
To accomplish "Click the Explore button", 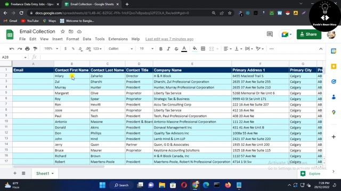I will (310, 173).
